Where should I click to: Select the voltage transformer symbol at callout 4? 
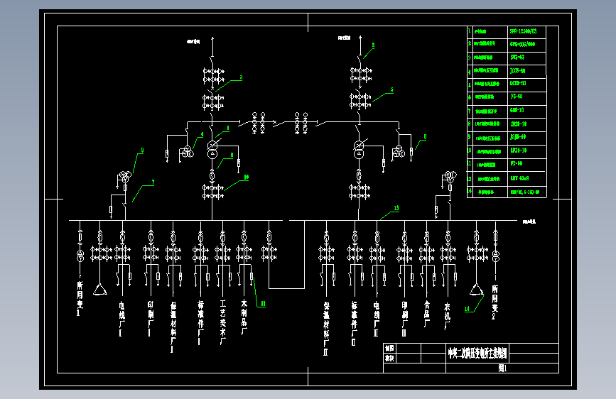tap(187, 152)
